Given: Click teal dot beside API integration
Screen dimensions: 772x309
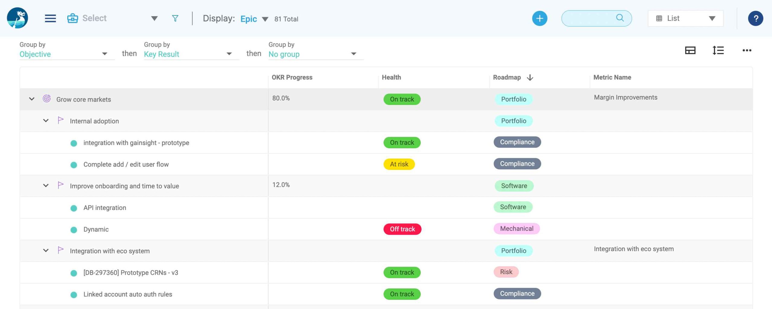Looking at the screenshot, I should (x=74, y=208).
